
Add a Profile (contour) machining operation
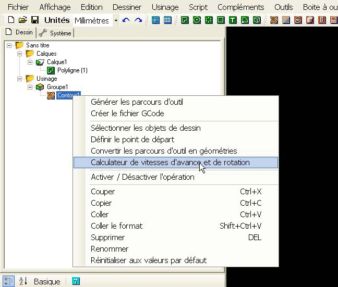[274, 20]
